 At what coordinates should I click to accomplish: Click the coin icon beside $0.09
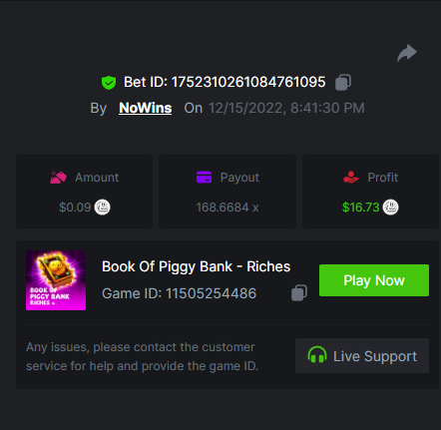(102, 208)
